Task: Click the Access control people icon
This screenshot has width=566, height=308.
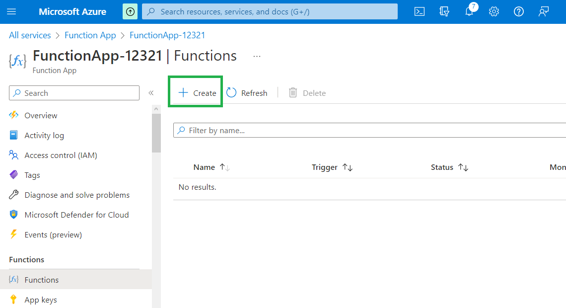Action: (13, 155)
